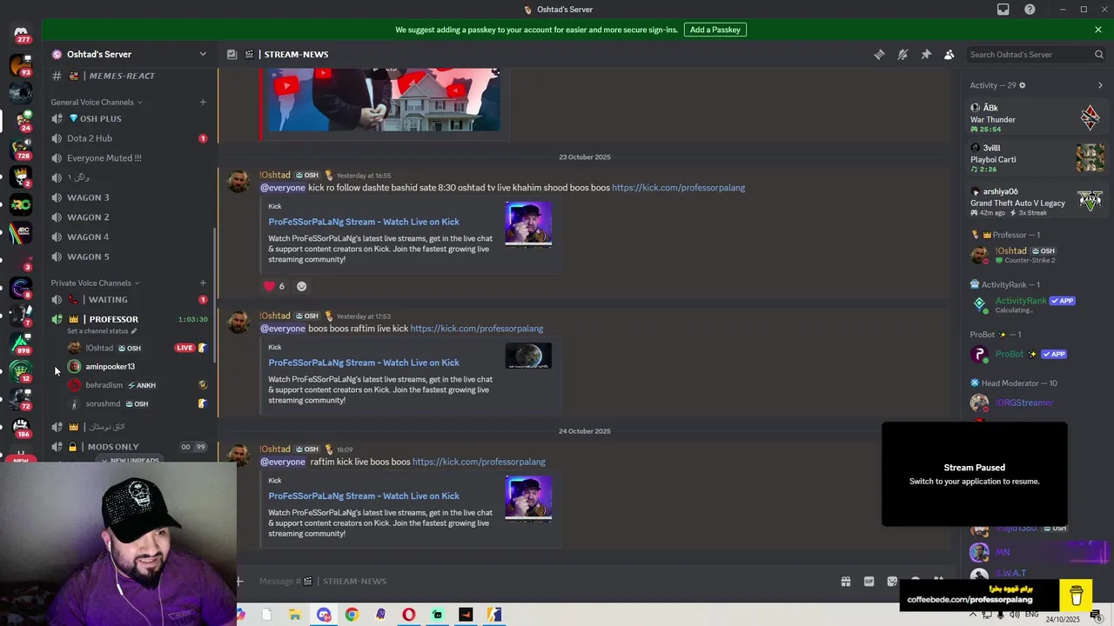Join the WAGON 3 voice channel

pos(131,197)
